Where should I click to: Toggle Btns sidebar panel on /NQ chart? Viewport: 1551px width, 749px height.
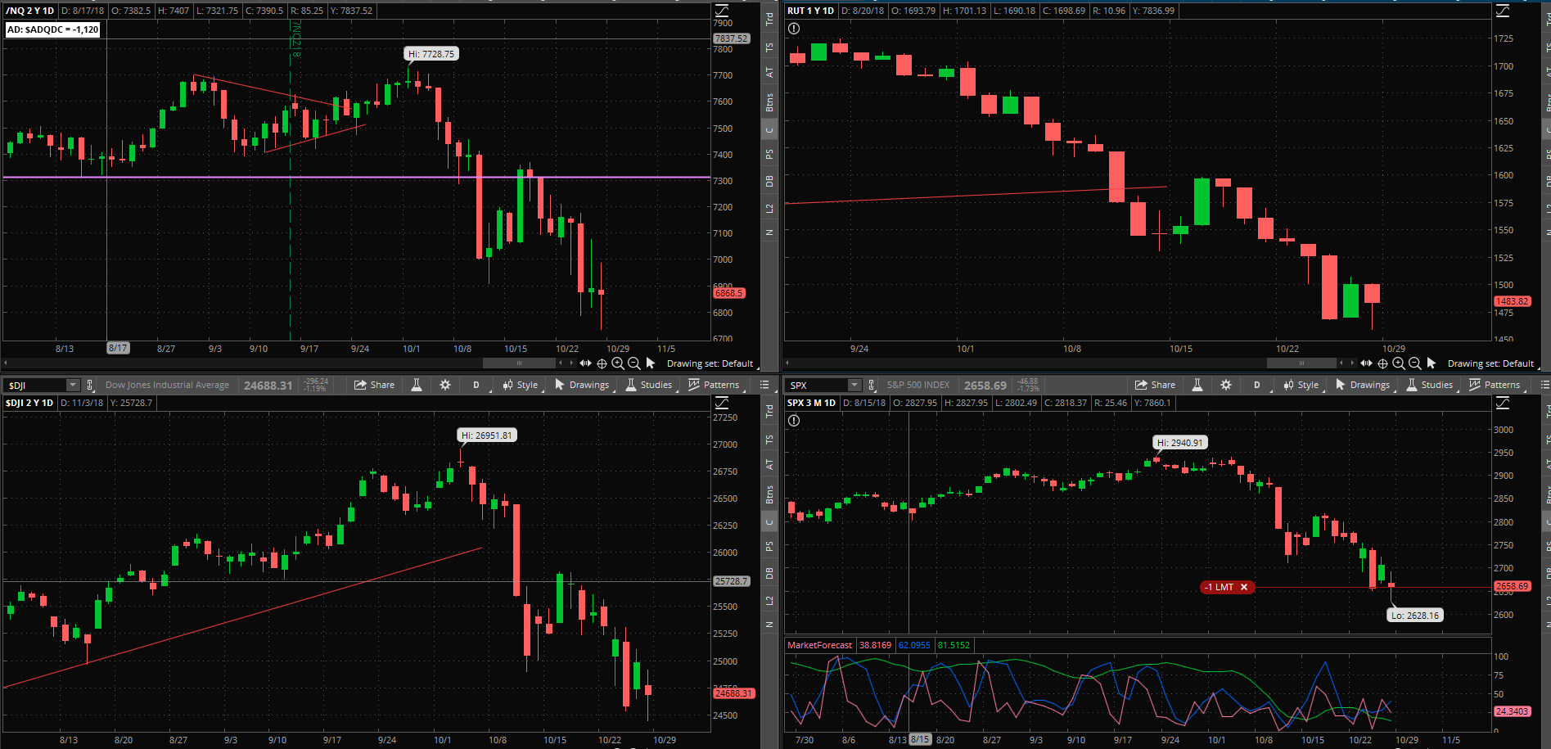click(x=769, y=102)
